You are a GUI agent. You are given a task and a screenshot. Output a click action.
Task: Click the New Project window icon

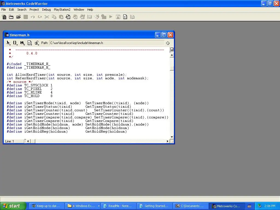pos(11,17)
